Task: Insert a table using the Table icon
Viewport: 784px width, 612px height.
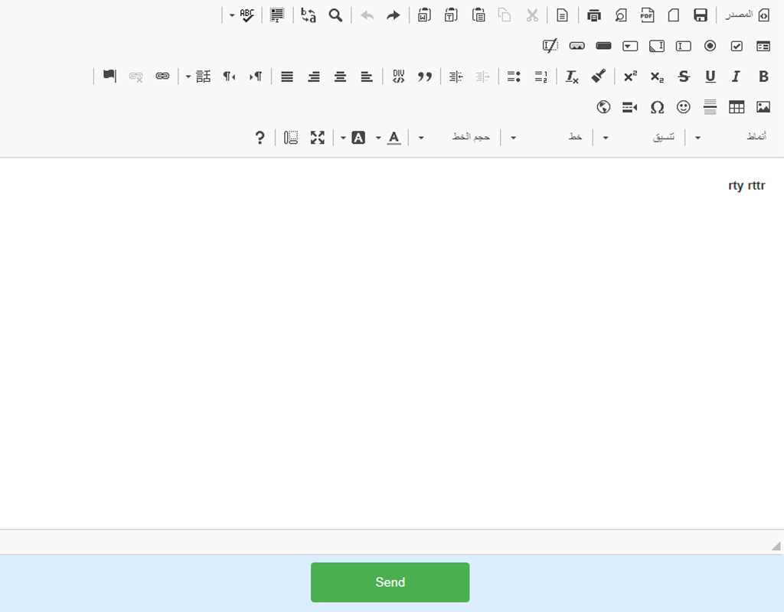Action: pyautogui.click(x=737, y=107)
